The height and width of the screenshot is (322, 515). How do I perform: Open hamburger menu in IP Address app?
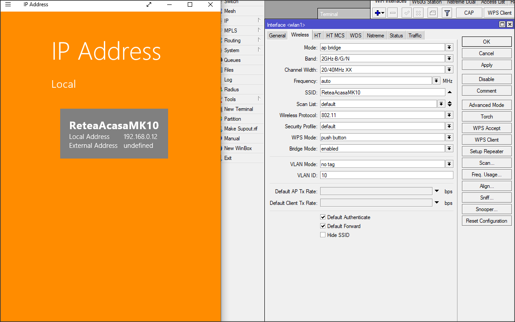(x=8, y=4)
